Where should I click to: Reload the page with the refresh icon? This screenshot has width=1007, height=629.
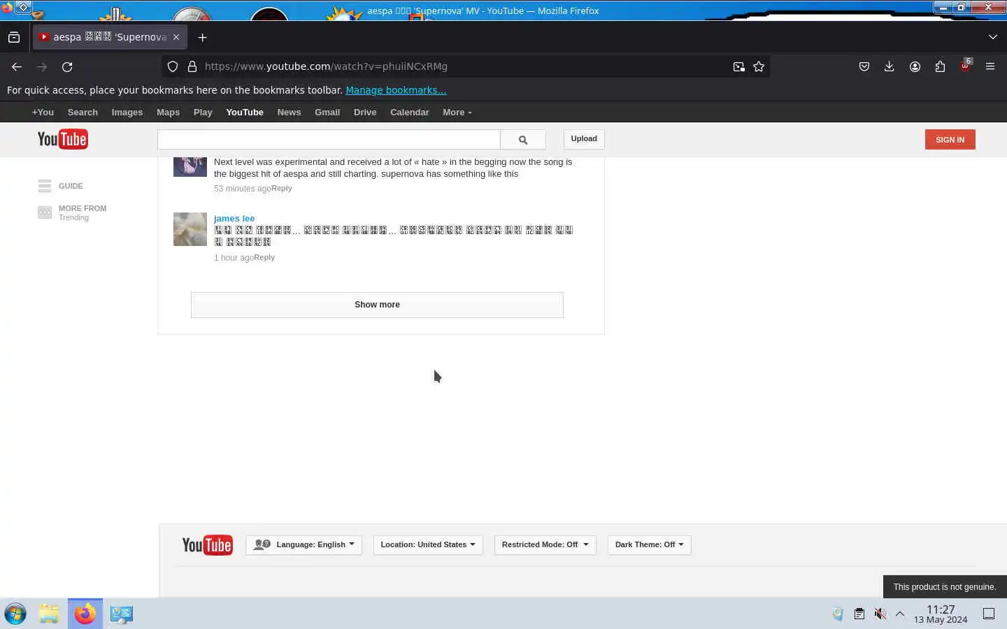tap(67, 67)
